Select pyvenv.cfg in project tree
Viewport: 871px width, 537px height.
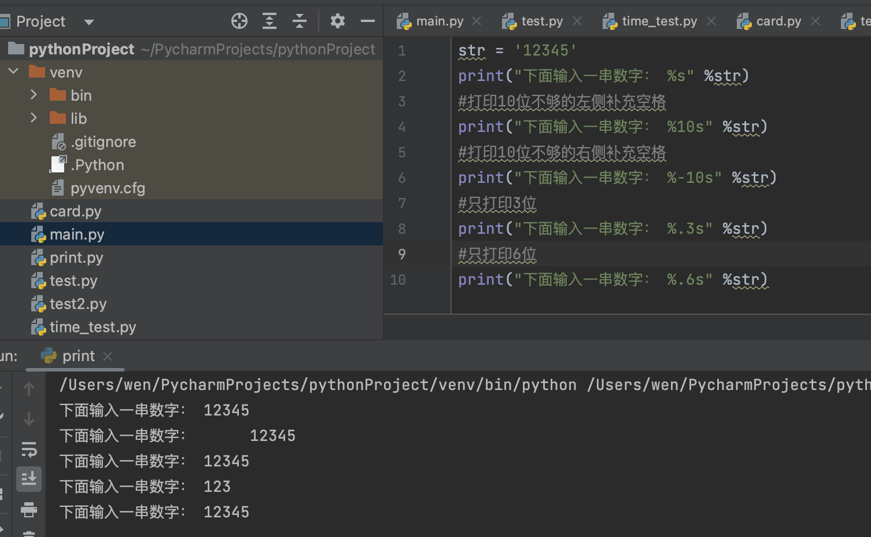click(191, 188)
